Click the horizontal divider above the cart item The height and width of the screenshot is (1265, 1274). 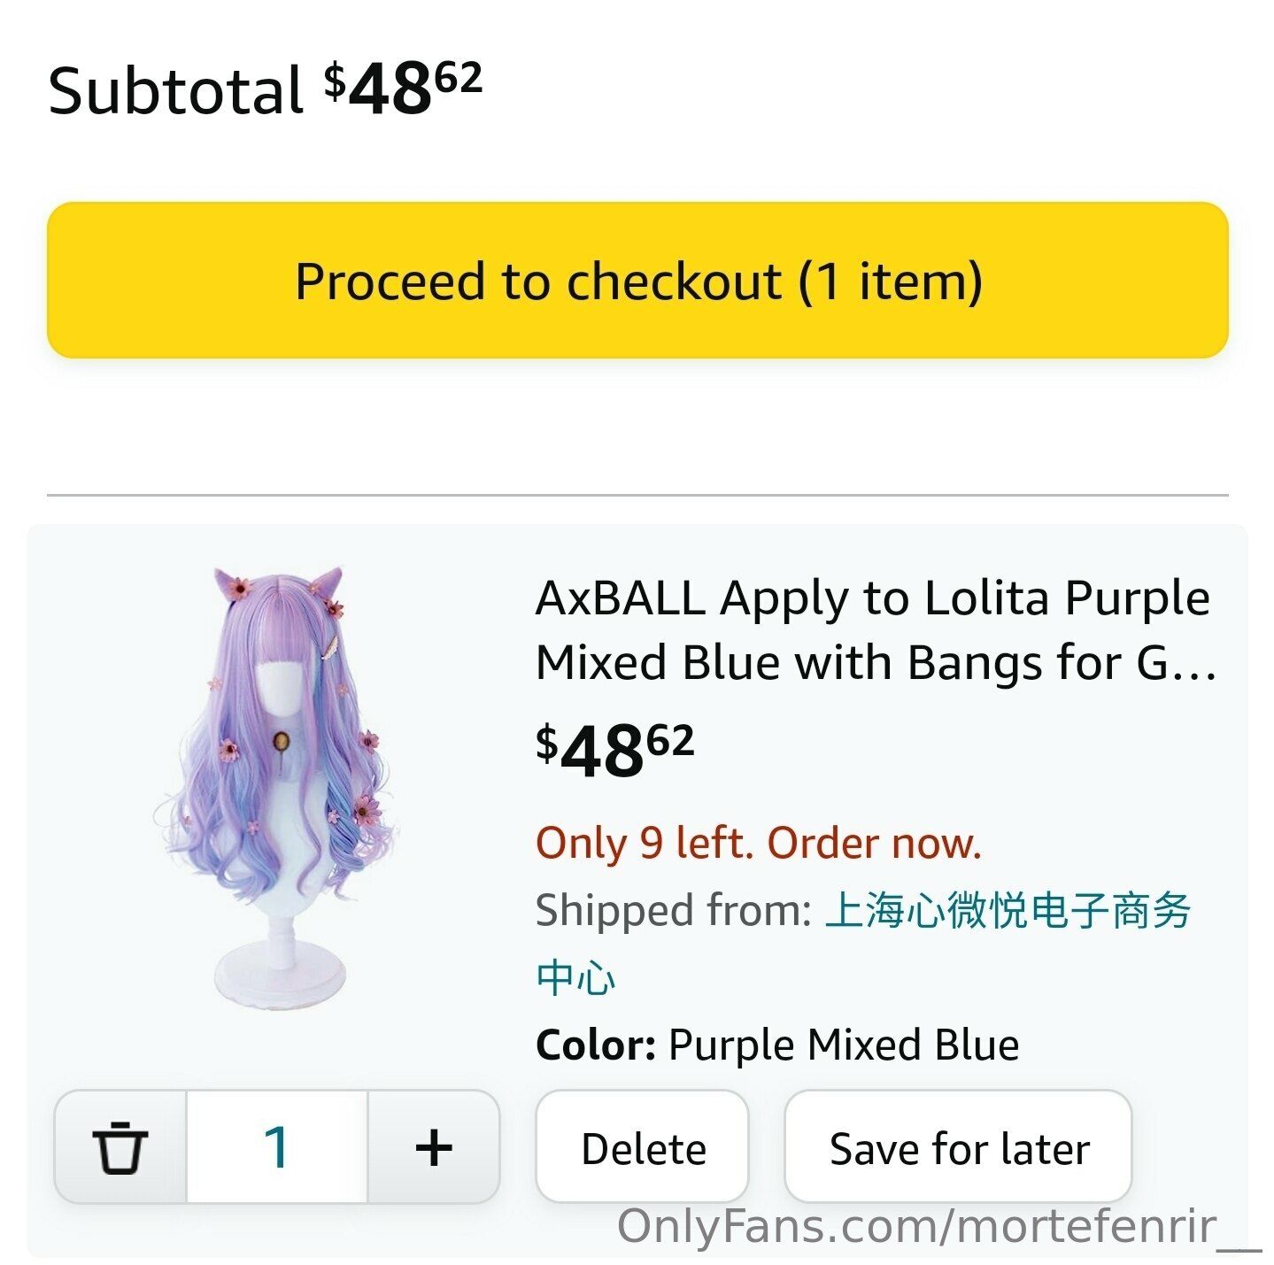pyautogui.click(x=637, y=495)
